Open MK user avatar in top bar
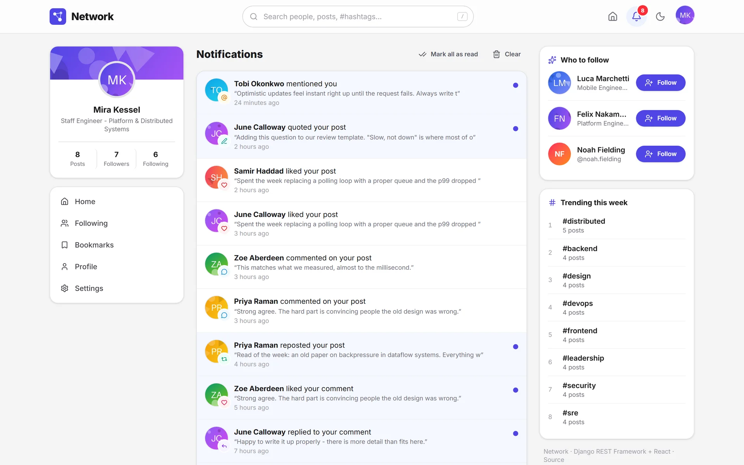Viewport: 744px width, 465px height. [685, 15]
